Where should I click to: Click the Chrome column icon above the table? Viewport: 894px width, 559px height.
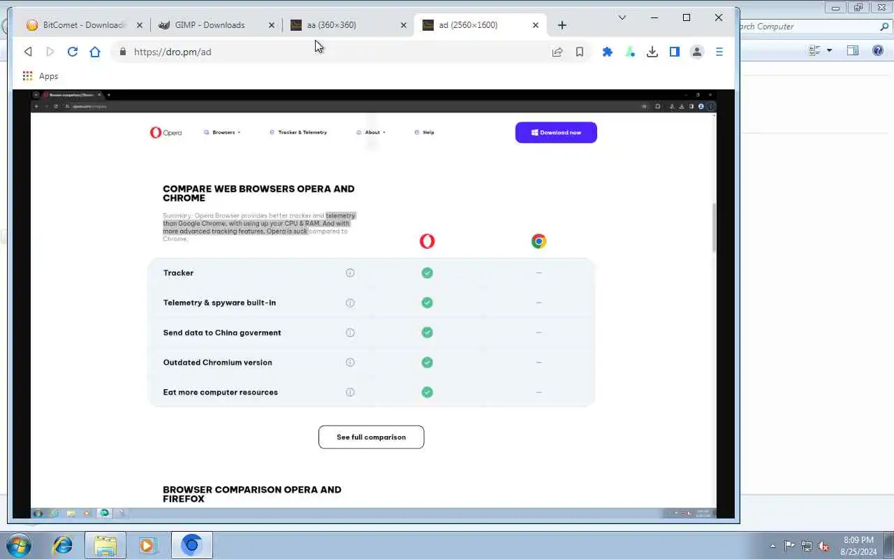pos(538,241)
